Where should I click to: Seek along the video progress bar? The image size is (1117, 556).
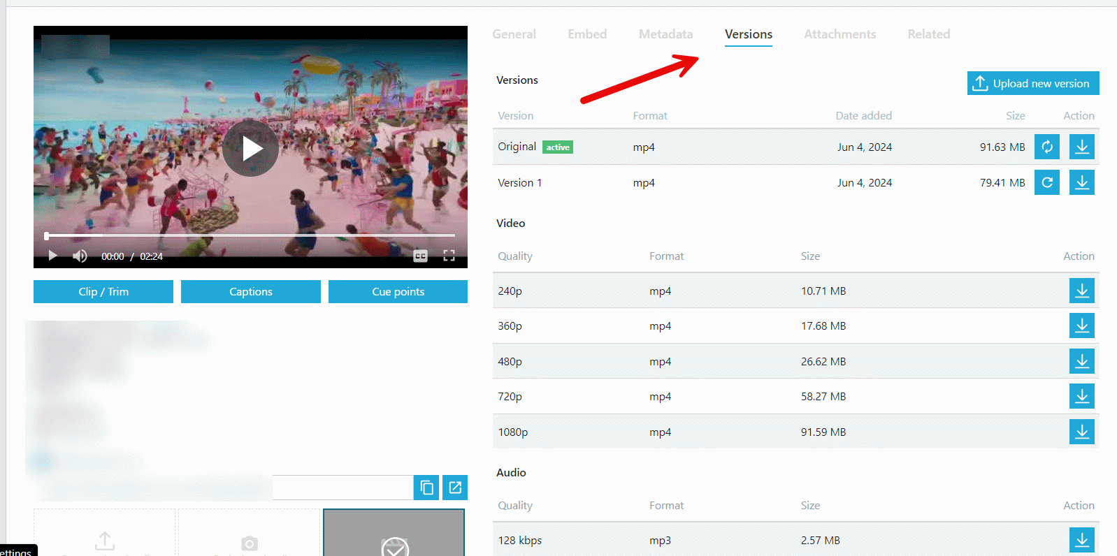click(250, 236)
